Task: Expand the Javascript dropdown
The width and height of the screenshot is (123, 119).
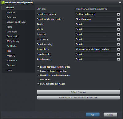Action: pos(118,34)
